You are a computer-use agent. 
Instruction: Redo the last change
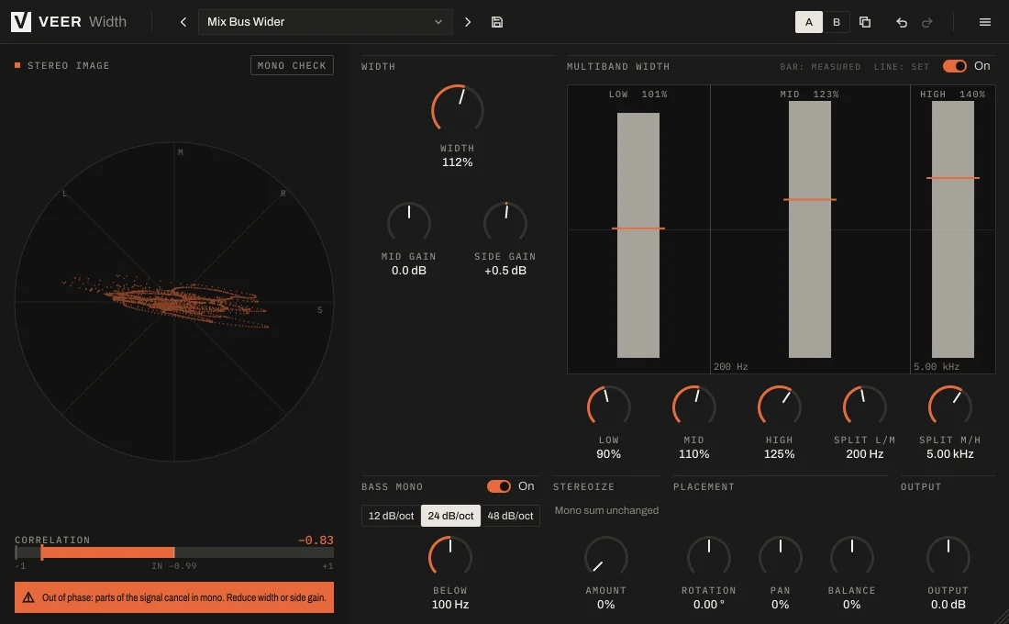tap(927, 23)
